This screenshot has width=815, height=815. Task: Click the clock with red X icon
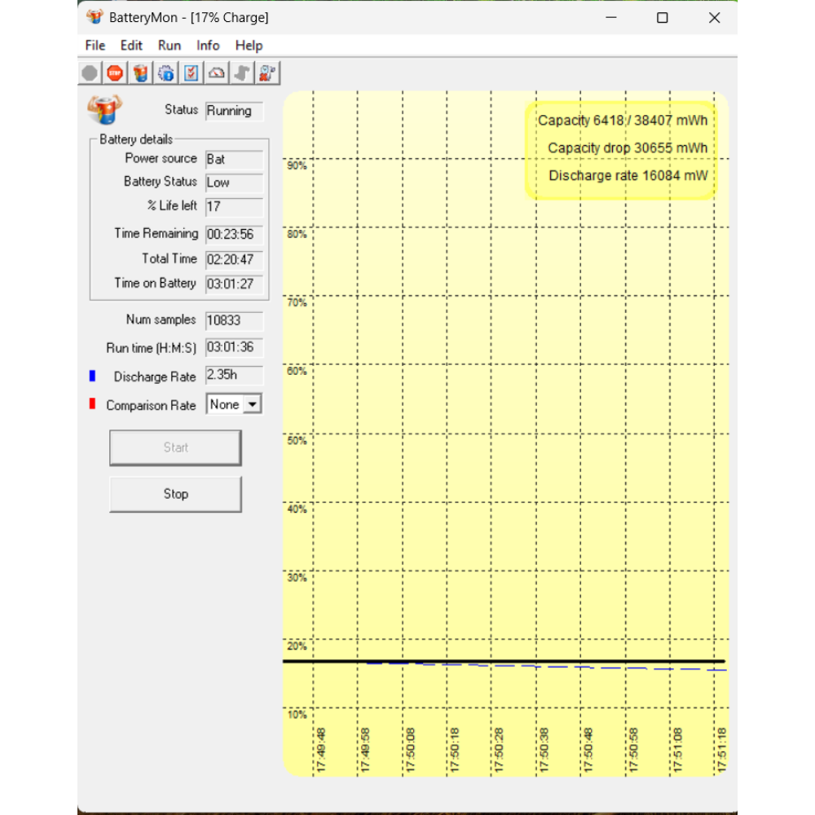coord(267,73)
